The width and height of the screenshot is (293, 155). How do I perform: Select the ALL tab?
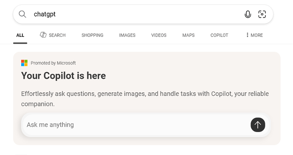coord(20,35)
